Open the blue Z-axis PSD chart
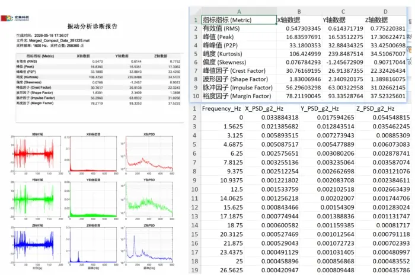The width and height of the screenshot is (415, 277). click(x=149, y=246)
